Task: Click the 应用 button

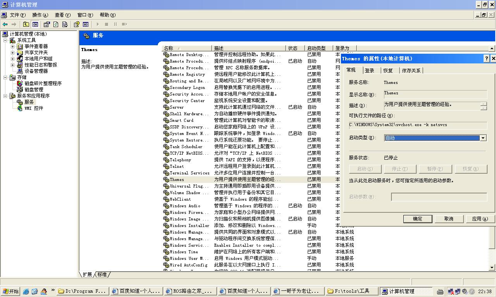Action: 480,219
